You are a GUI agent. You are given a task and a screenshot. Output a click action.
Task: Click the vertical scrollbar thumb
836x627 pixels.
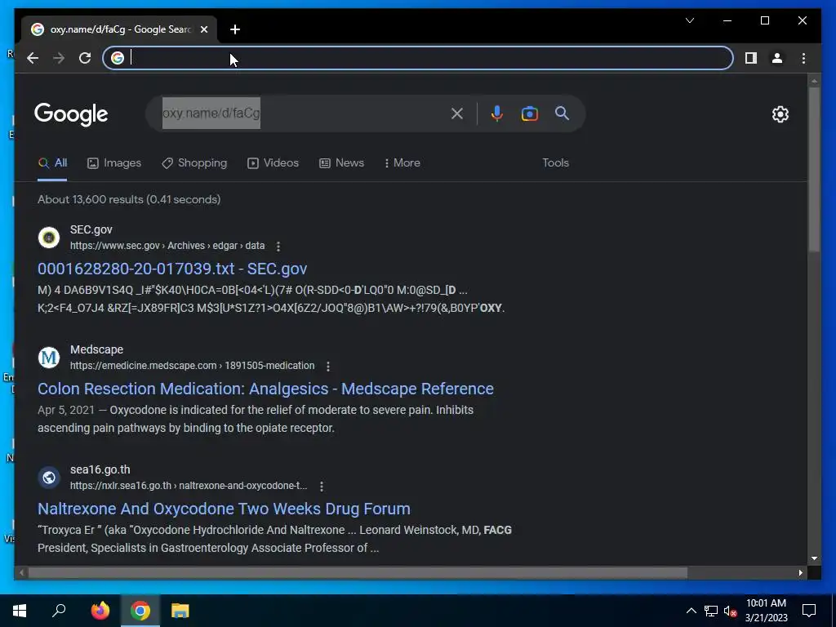tap(814, 169)
